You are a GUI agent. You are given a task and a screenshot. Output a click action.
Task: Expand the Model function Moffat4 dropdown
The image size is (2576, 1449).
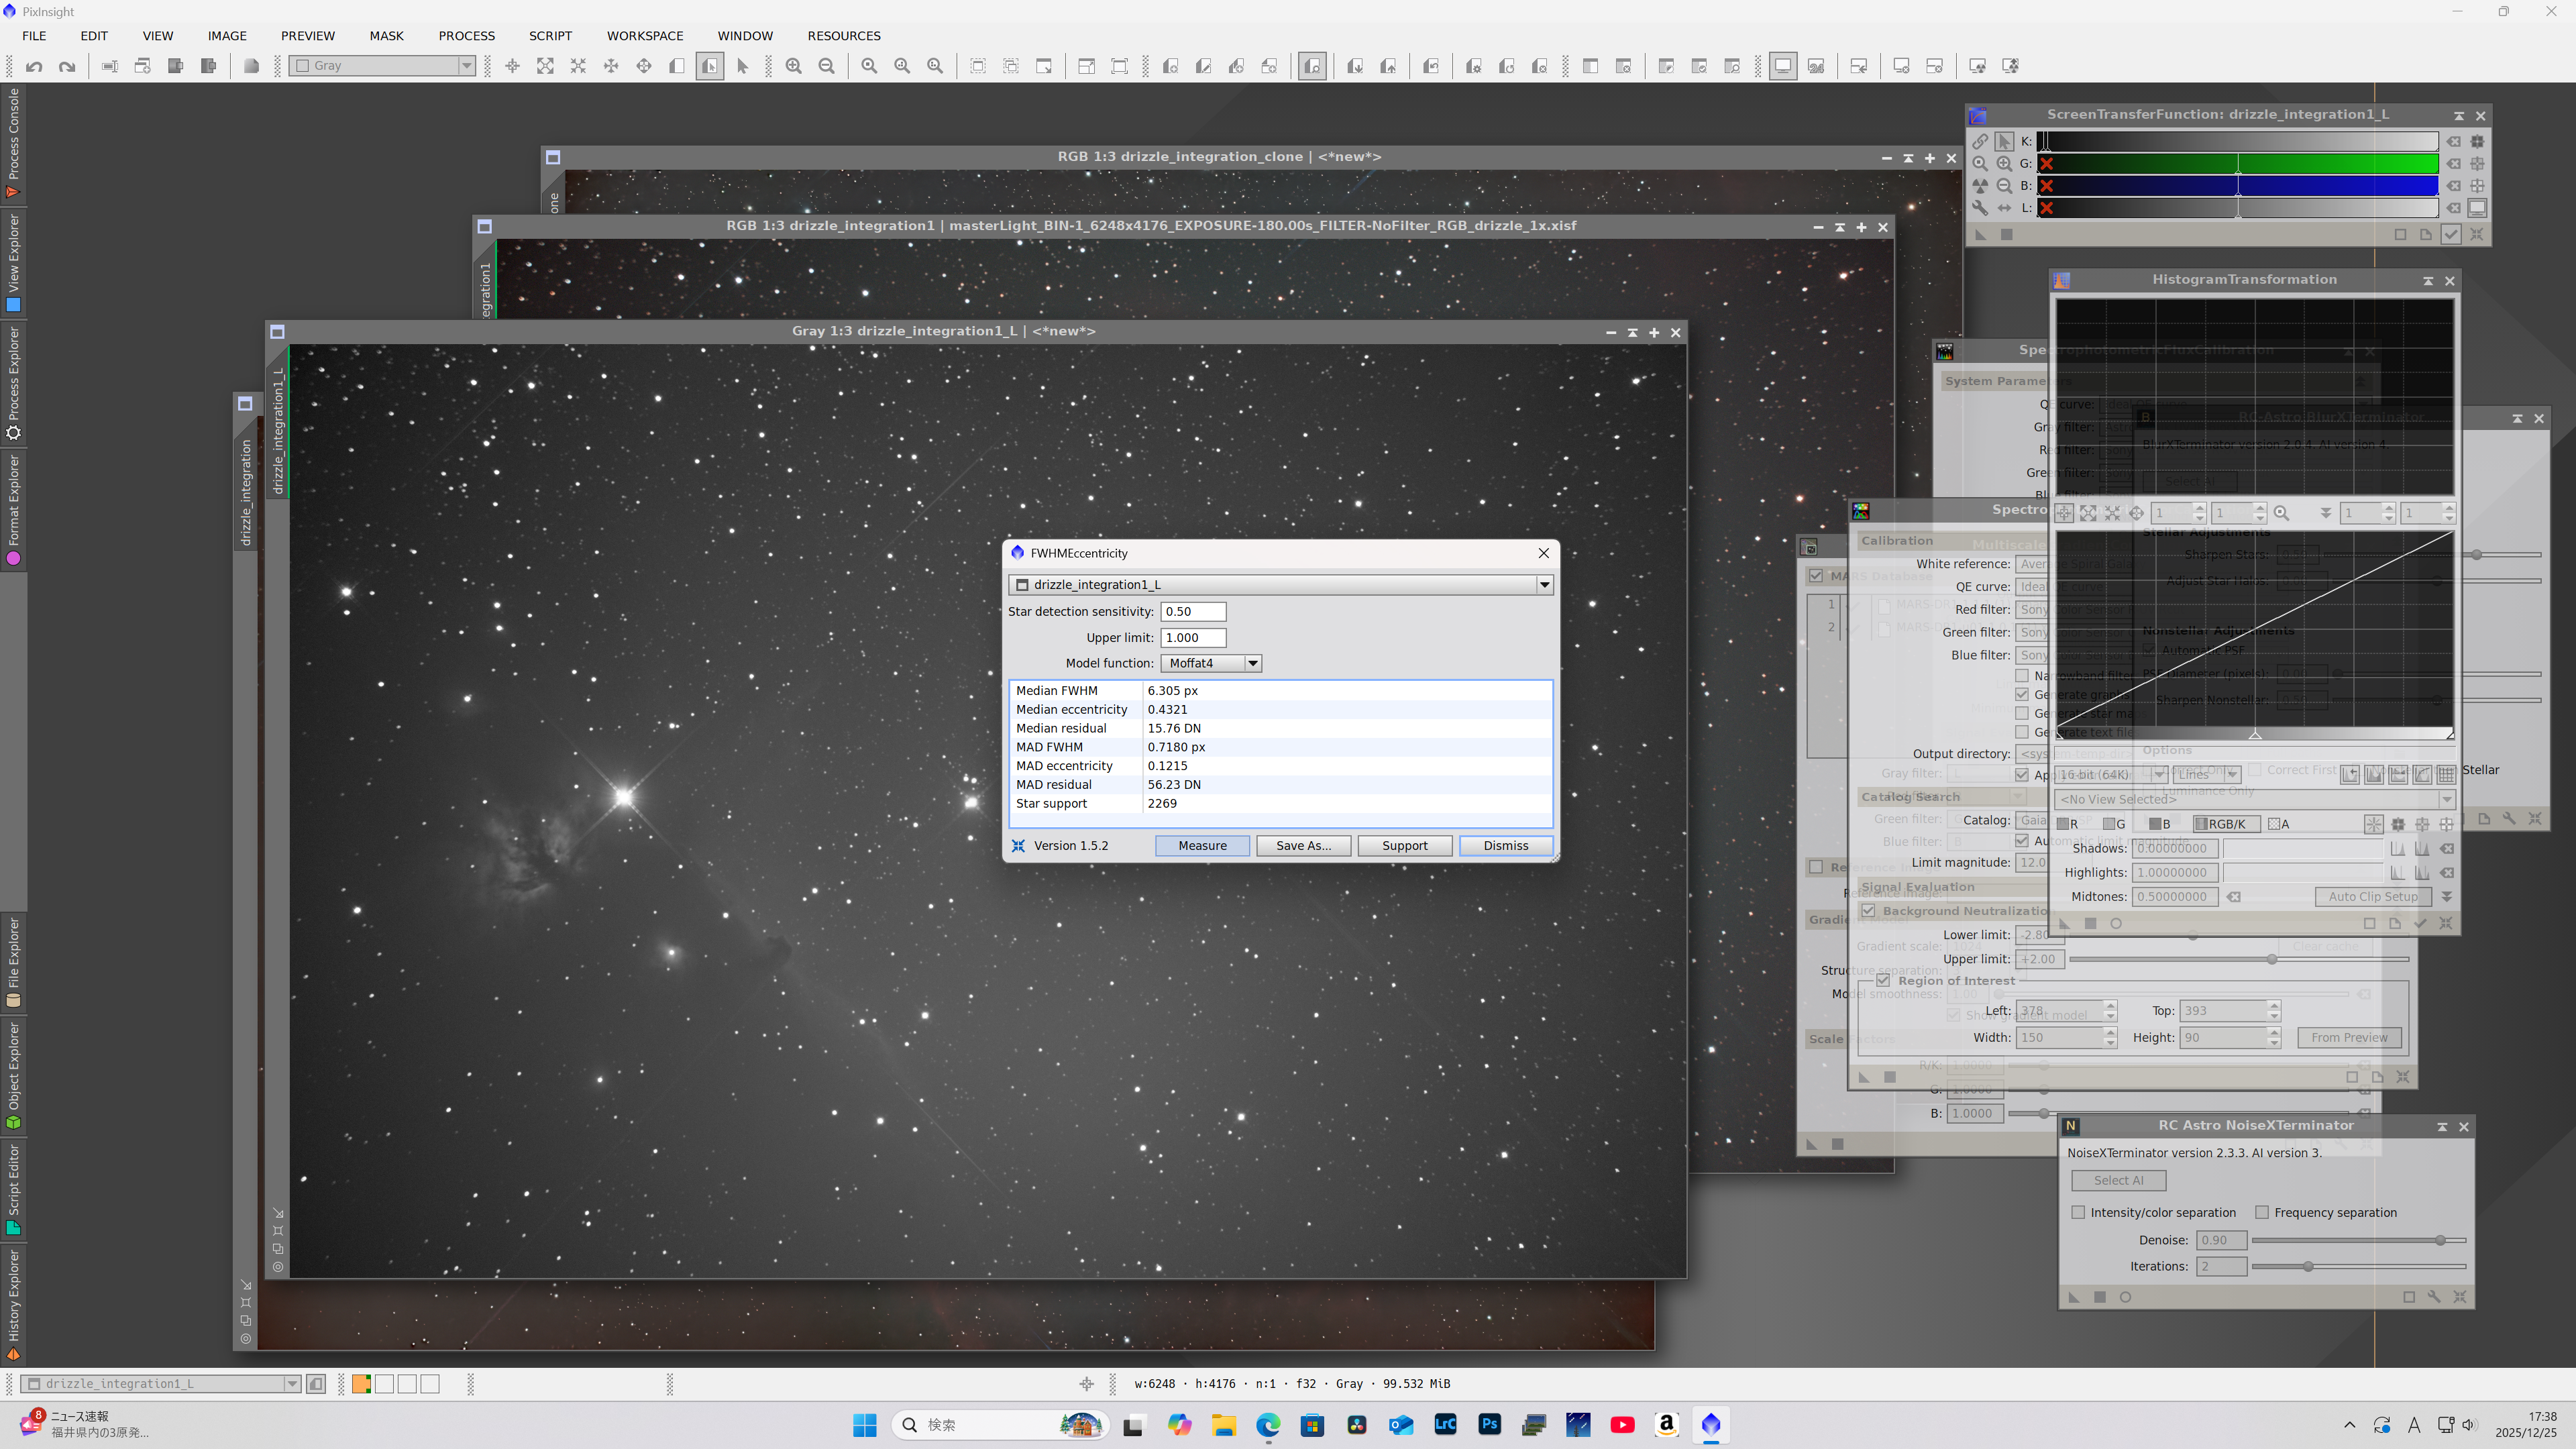click(x=1252, y=663)
